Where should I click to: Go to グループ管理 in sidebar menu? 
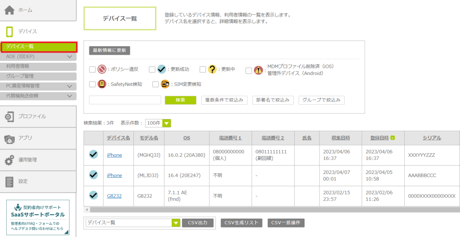click(20, 76)
